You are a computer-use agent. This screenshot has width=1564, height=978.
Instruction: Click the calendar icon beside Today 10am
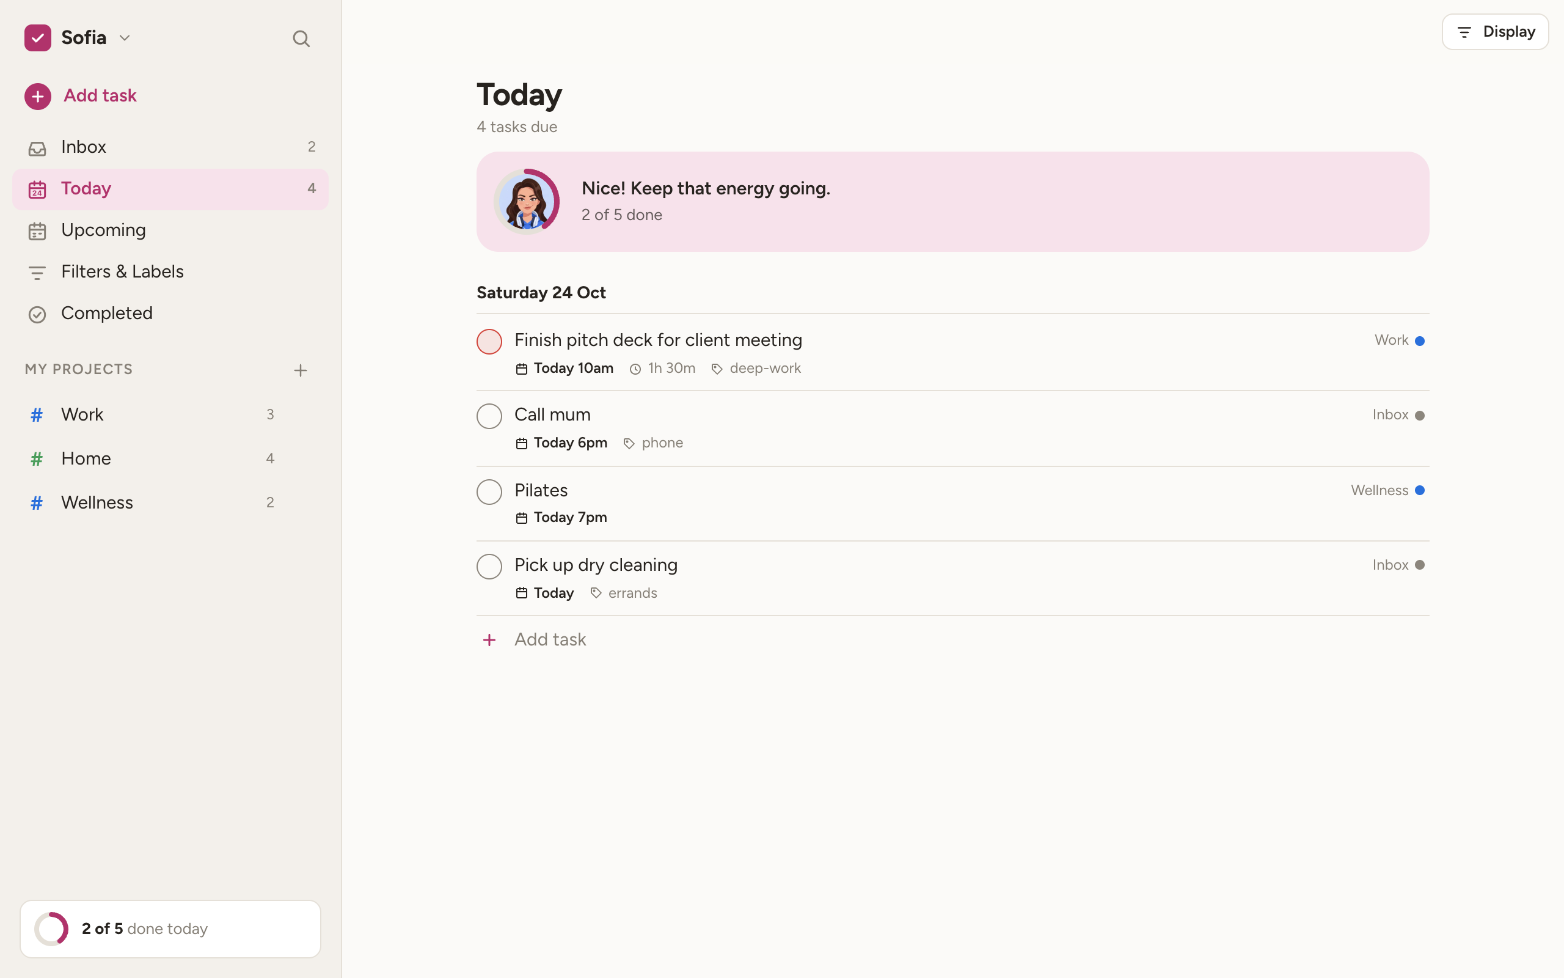click(522, 369)
